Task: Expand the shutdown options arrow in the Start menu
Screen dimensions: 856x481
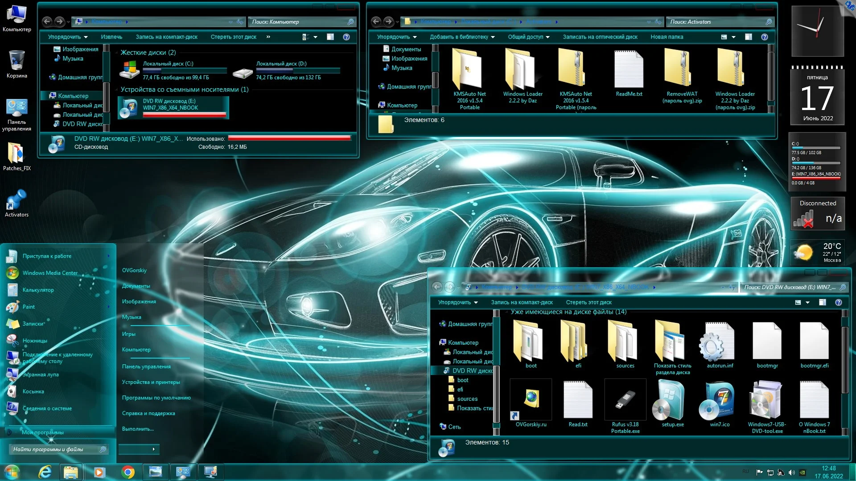Action: click(153, 449)
